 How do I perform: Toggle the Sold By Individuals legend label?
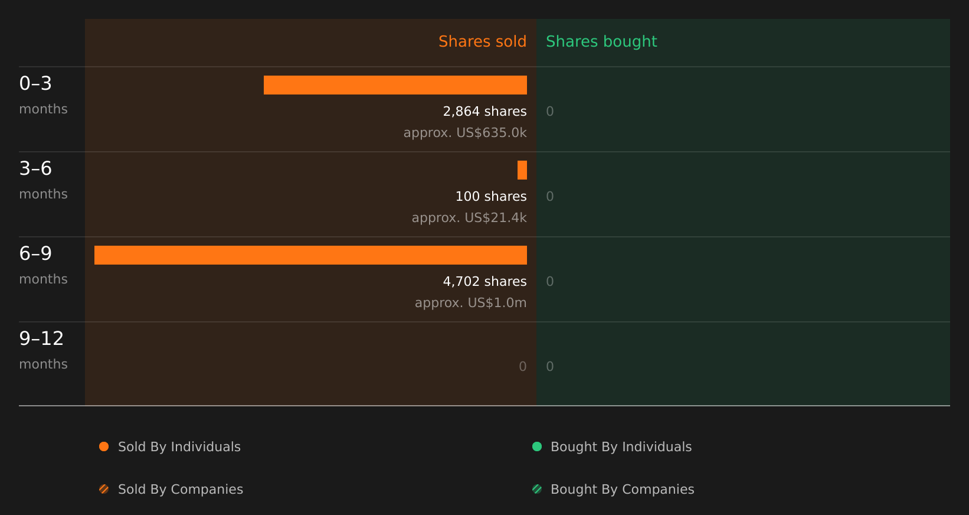pos(179,447)
